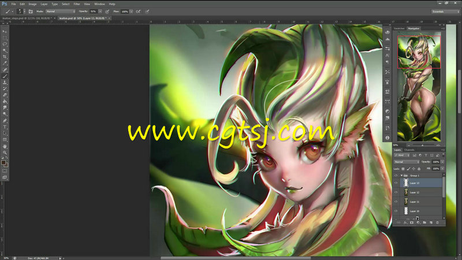Image resolution: width=462 pixels, height=260 pixels.
Task: Open brush Mode dropdown
Action: pyautogui.click(x=61, y=12)
